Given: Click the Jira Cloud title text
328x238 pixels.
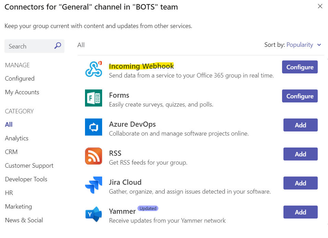Looking at the screenshot, I should click(x=125, y=182).
